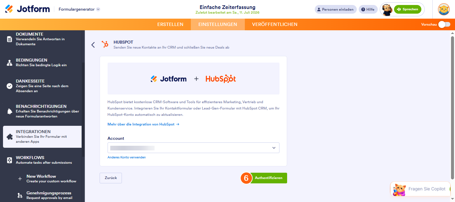455x202 pixels.
Task: Click the Zurück button
Action: click(111, 178)
